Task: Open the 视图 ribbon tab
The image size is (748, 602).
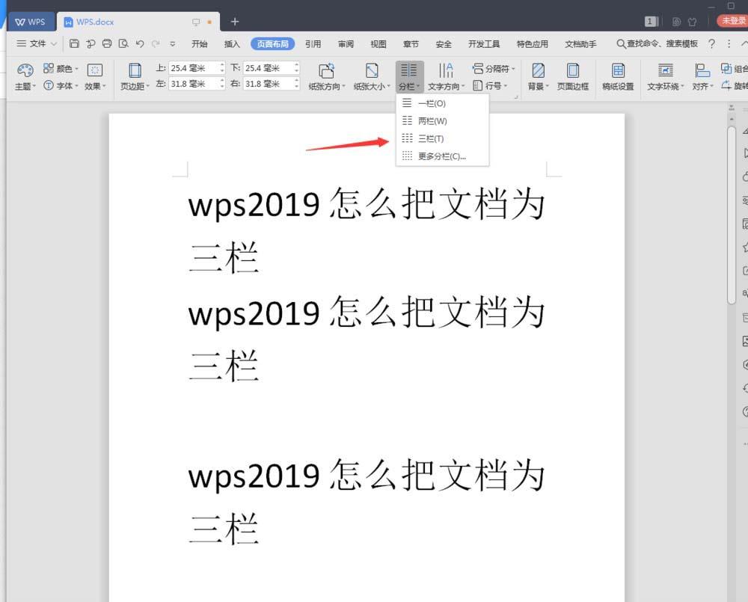Action: (x=378, y=43)
